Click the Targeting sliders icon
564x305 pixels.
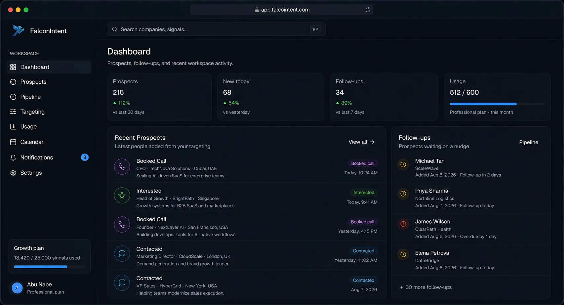pos(13,112)
